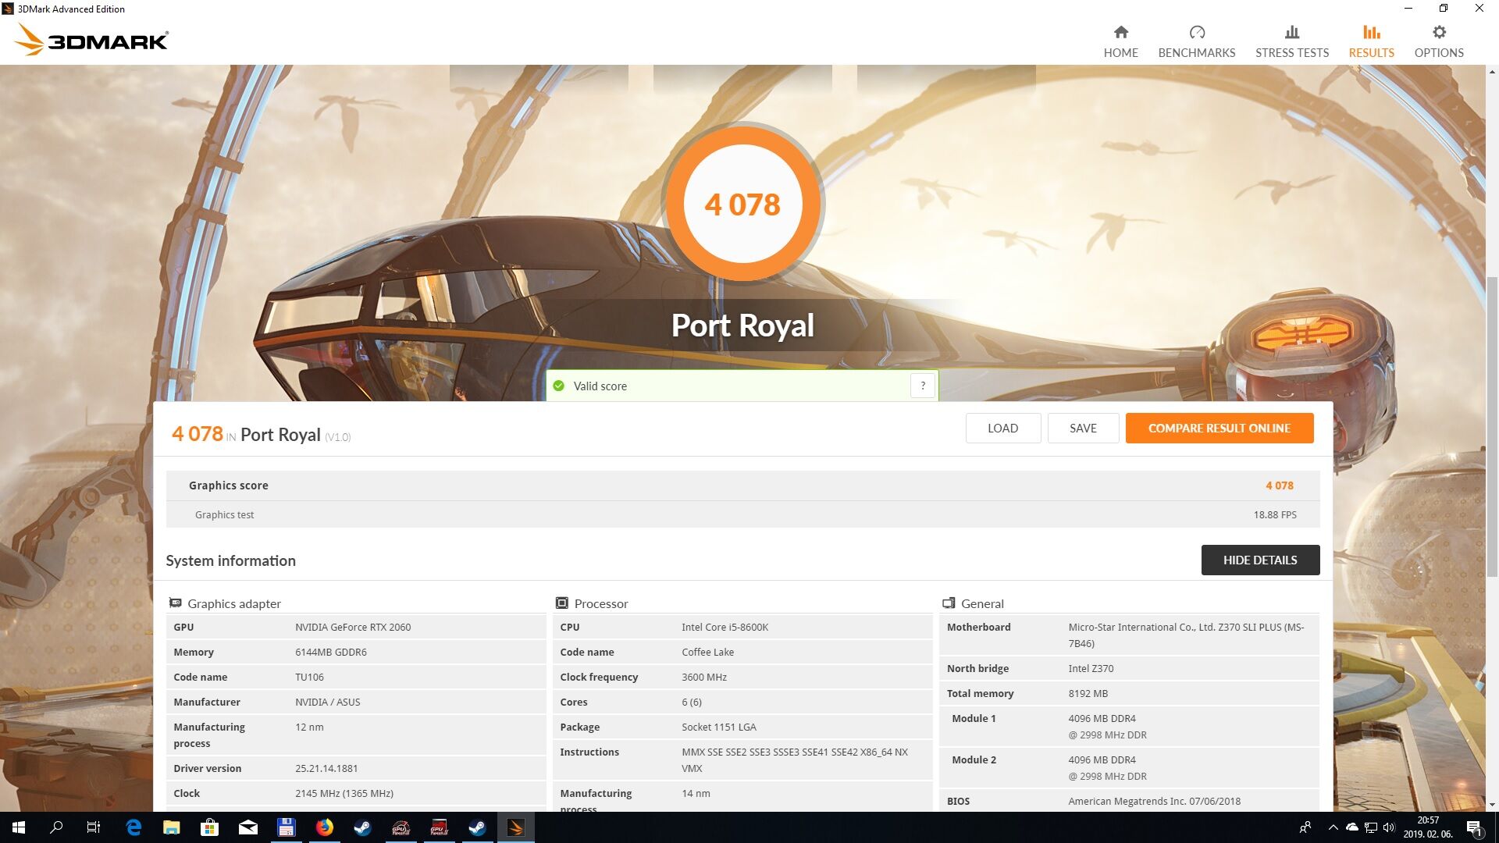Click the General section icon
1499x843 pixels.
click(x=949, y=603)
